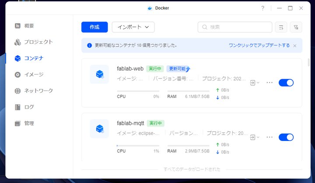
Task: Open fablab-web terminal dropdown
Action: click(x=255, y=83)
